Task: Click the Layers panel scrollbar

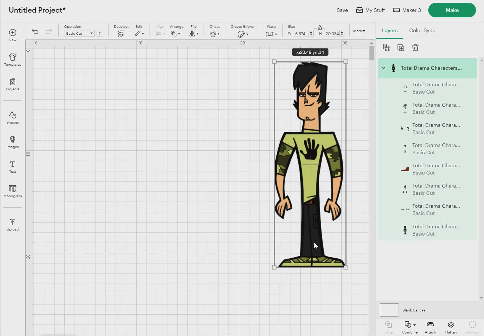Action: [x=481, y=179]
